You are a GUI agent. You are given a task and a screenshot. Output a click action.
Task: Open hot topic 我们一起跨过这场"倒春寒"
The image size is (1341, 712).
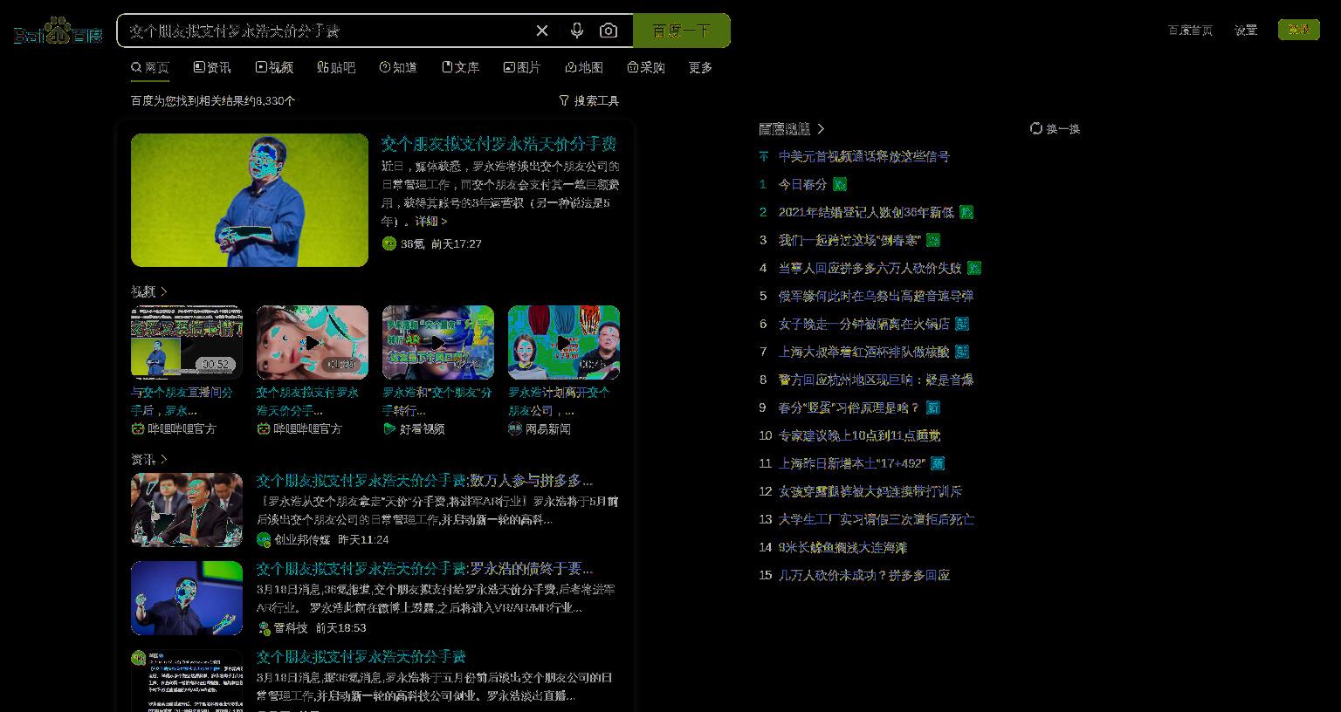pos(849,240)
